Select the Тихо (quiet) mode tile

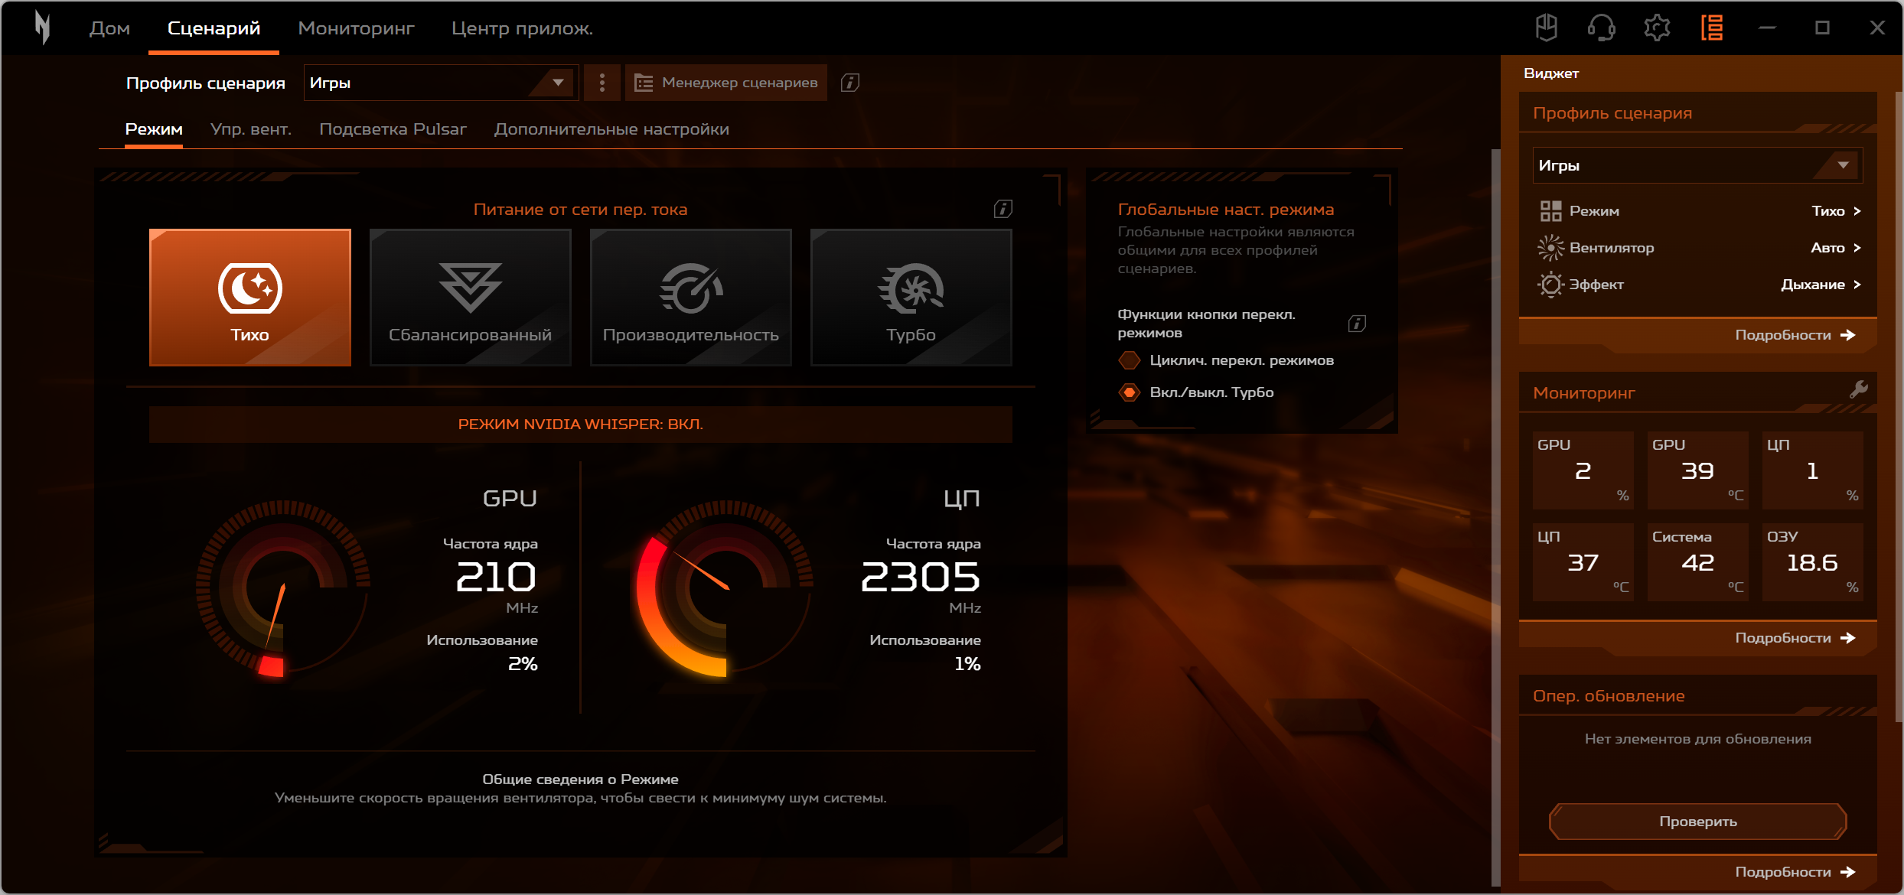click(x=250, y=297)
